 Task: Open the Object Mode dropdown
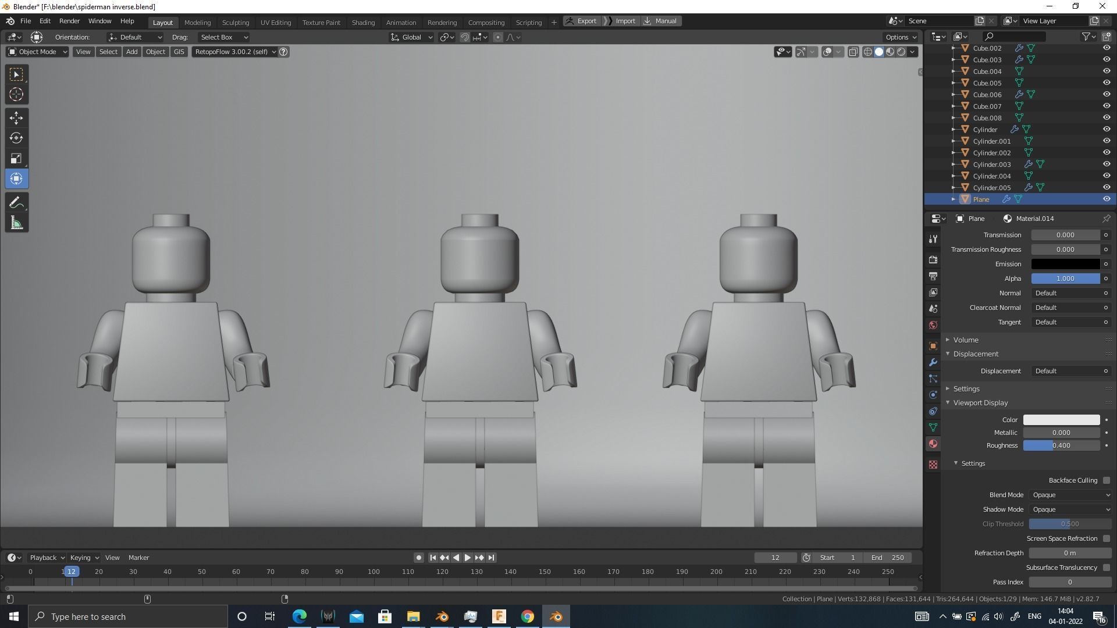[x=37, y=52]
